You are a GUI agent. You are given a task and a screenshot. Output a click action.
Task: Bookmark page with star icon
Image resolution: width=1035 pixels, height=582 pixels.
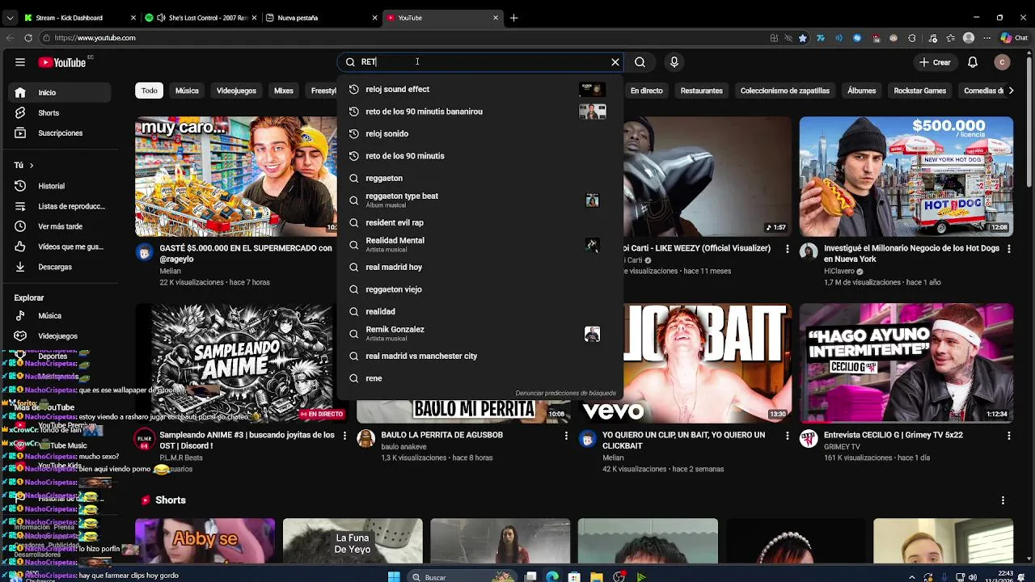(x=802, y=38)
